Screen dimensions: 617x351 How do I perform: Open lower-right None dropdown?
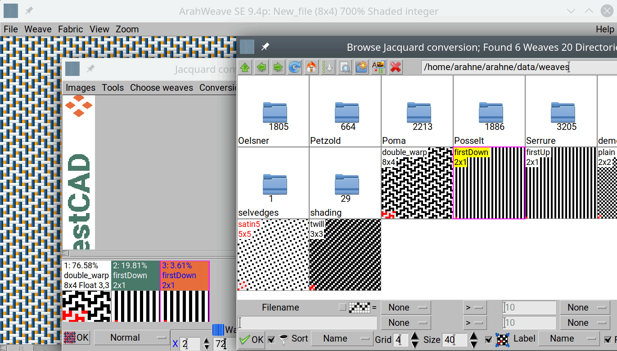(x=585, y=323)
